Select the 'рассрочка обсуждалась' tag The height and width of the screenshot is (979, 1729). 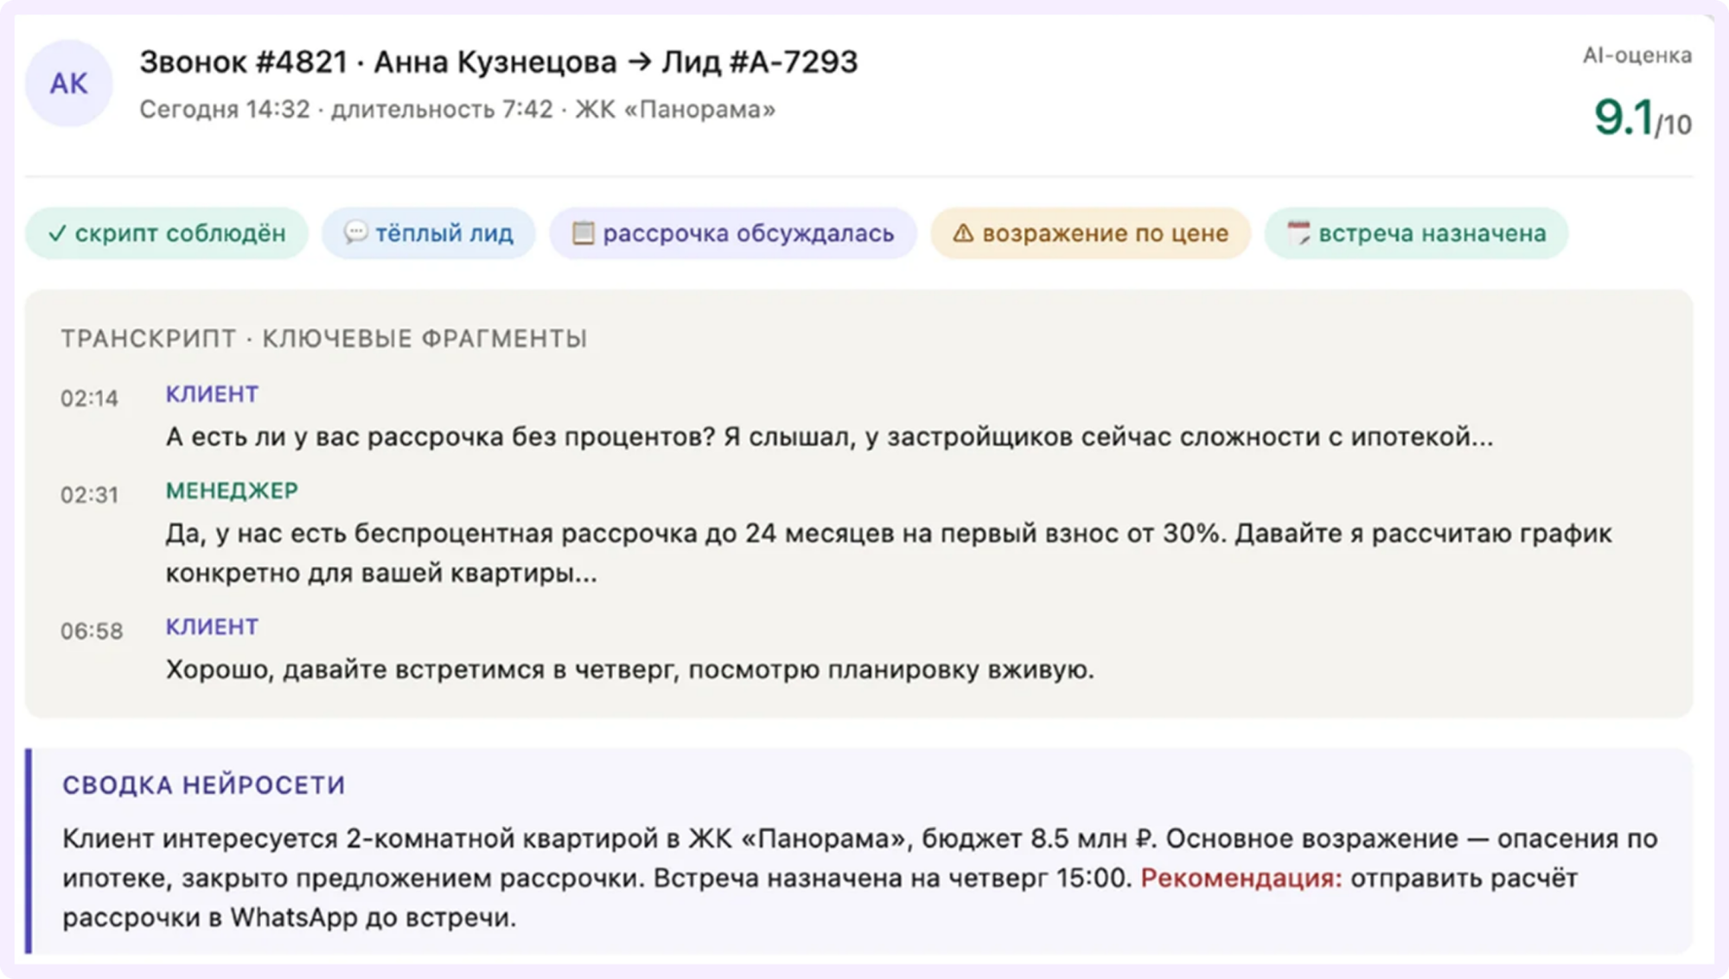coord(733,233)
